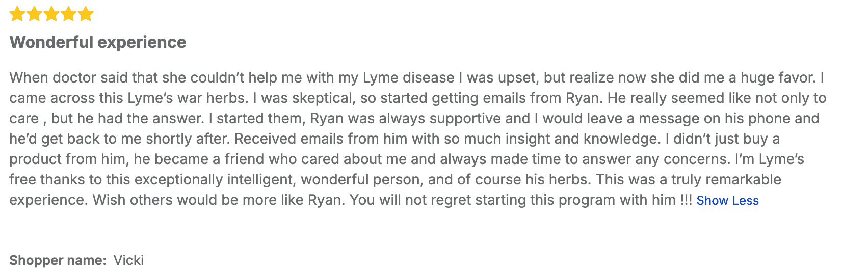Click the first gold rating star

coord(17,14)
